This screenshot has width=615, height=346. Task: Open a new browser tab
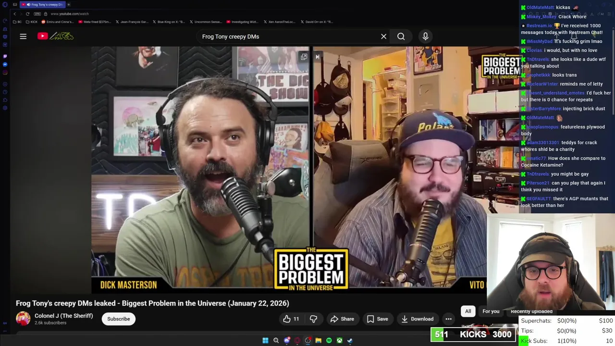69,4
